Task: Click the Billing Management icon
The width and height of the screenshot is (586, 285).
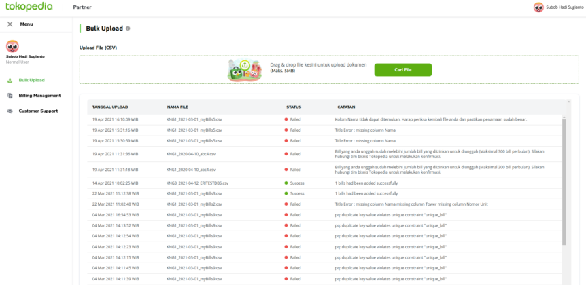Action: coord(10,96)
